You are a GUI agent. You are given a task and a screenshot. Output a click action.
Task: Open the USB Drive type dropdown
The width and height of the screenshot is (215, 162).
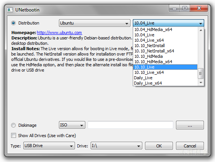[49, 146]
